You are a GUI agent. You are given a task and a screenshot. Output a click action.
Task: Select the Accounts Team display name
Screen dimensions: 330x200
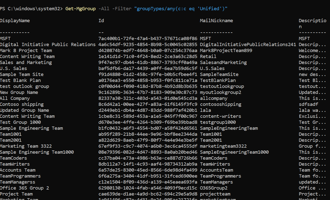pyautogui.click(x=18, y=170)
